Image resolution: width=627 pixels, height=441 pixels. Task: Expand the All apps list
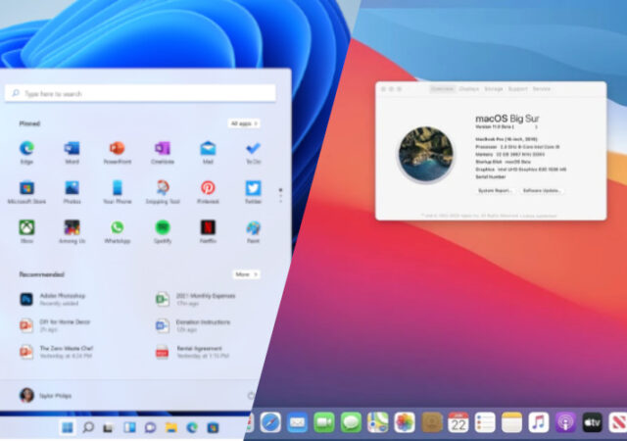244,123
